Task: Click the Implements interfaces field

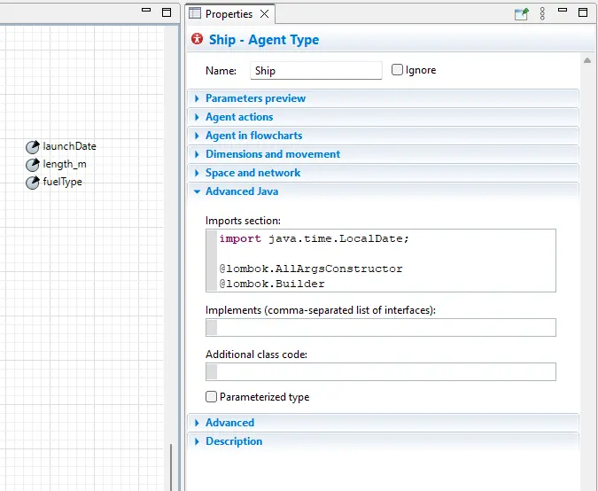Action: coord(381,327)
